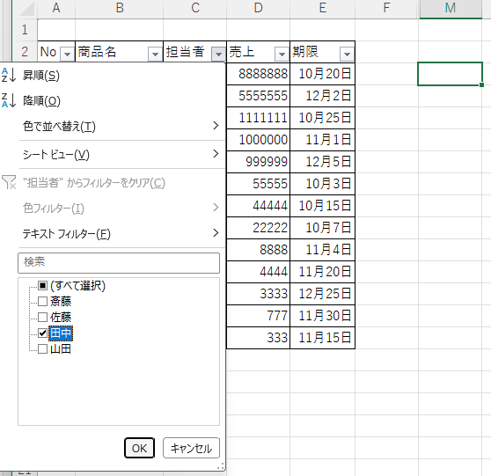This screenshot has width=491, height=476.
Task: Click the 斎藤 label in filter list
Action: [x=61, y=301]
